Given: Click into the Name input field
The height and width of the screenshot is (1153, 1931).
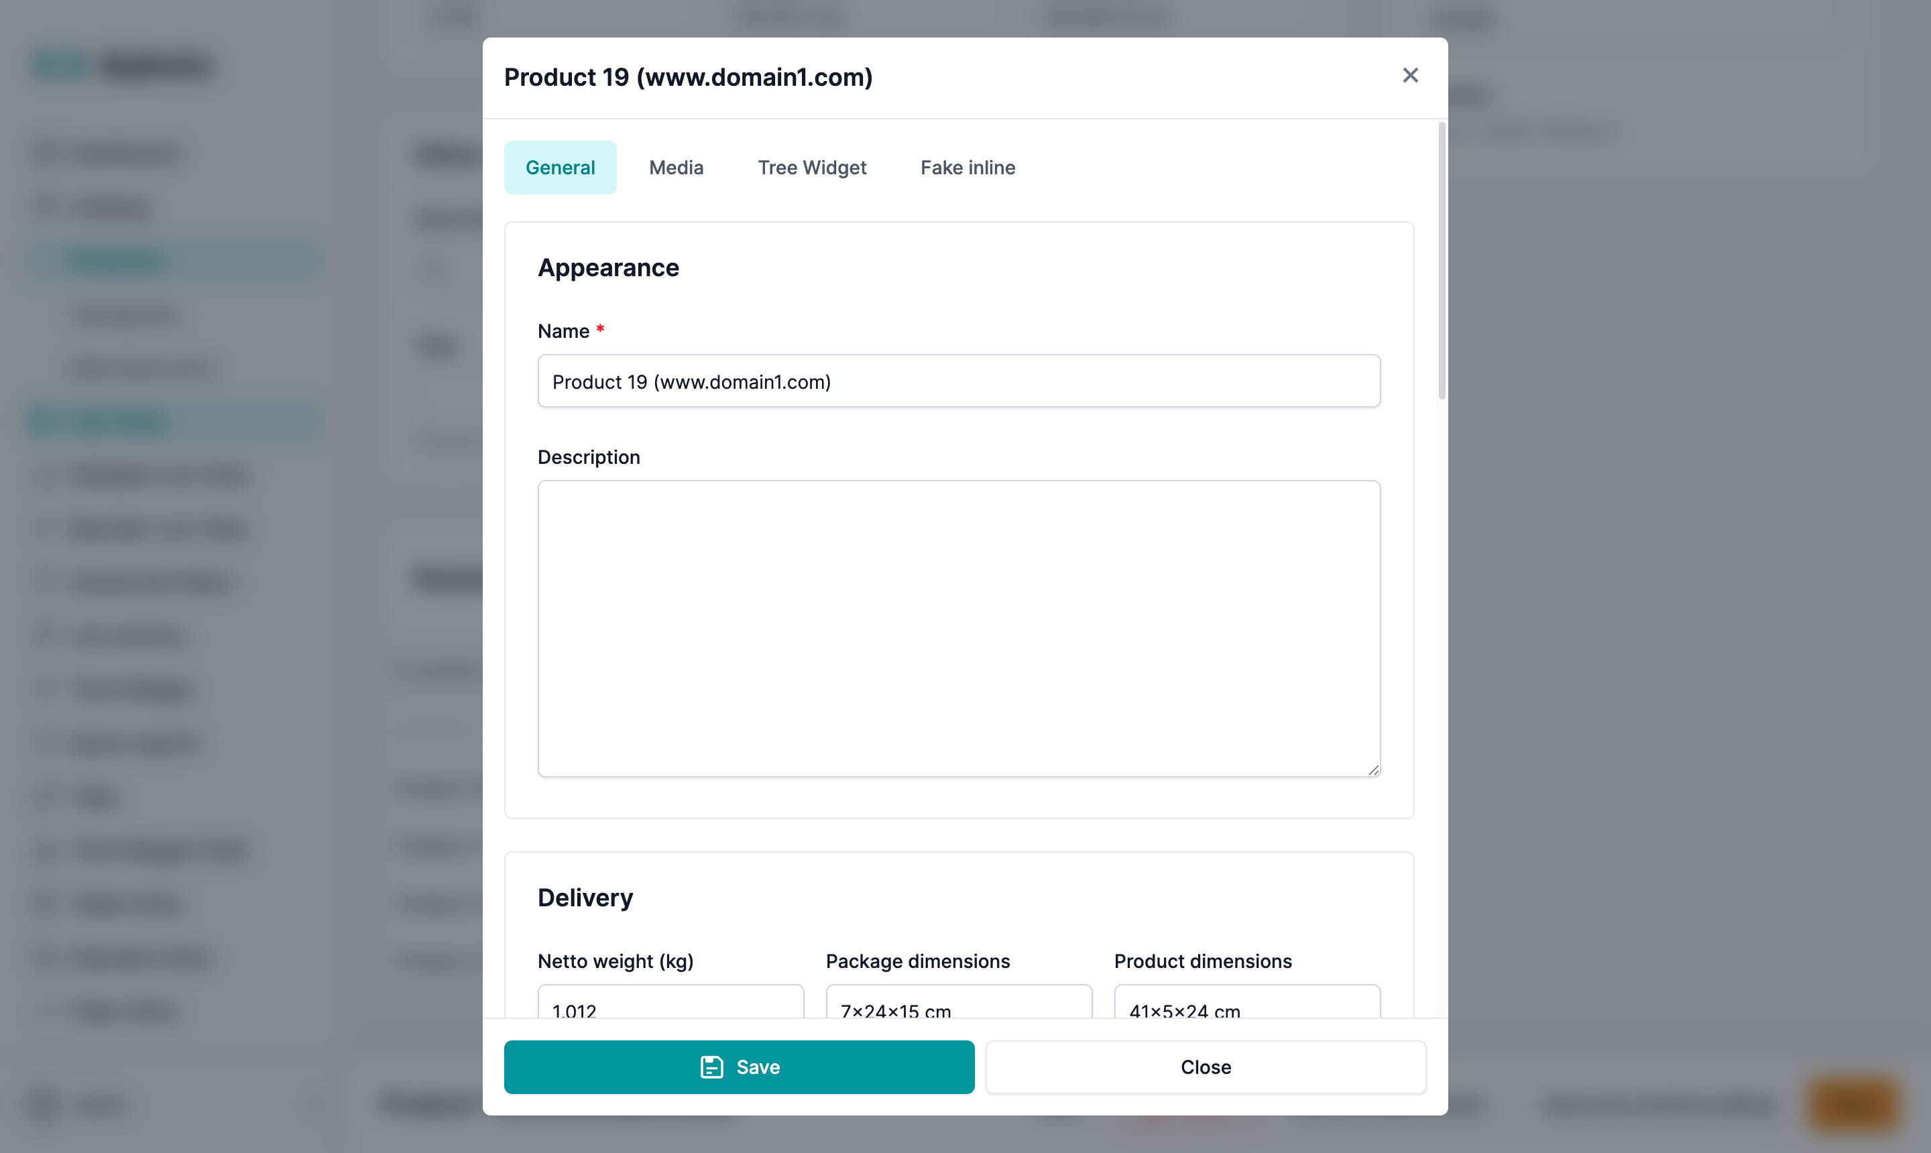Looking at the screenshot, I should (x=958, y=381).
